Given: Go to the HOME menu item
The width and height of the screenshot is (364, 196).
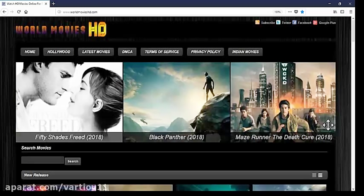Looking at the screenshot, I should point(30,52).
